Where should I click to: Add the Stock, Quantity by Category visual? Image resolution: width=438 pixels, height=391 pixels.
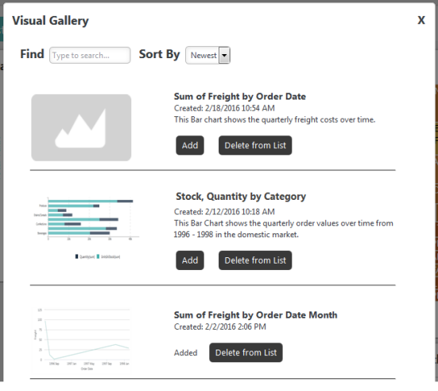pos(190,260)
